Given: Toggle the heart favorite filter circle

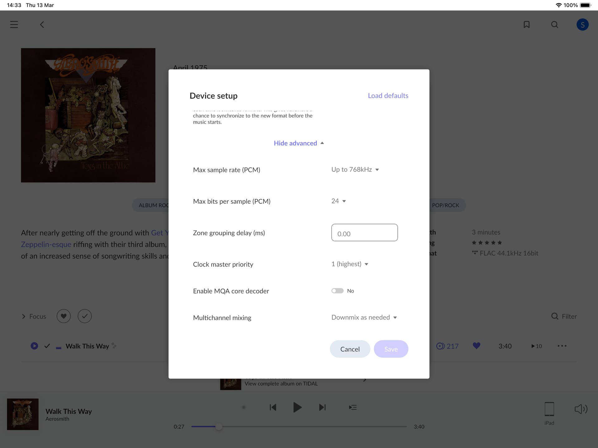Looking at the screenshot, I should (x=64, y=316).
